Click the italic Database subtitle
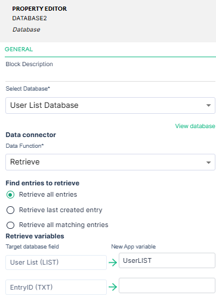The height and width of the screenshot is (295, 216). 26,30
